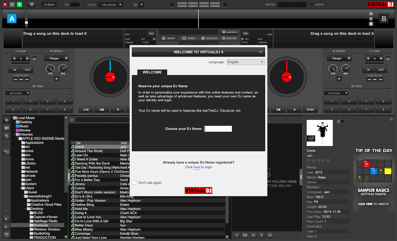This screenshot has width=397, height=241.
Task: Check the "Don't ask again" checkbox
Action: 134,183
